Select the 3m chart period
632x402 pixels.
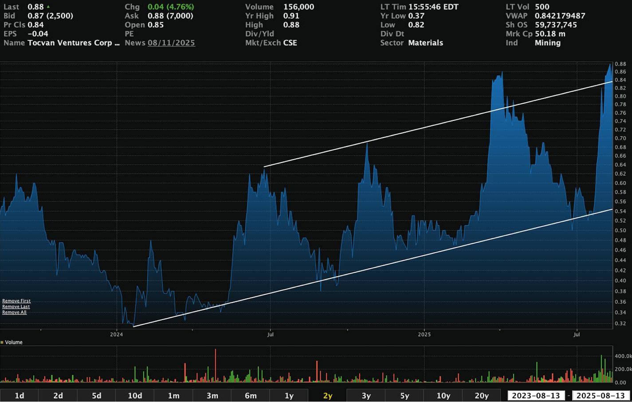pos(212,395)
